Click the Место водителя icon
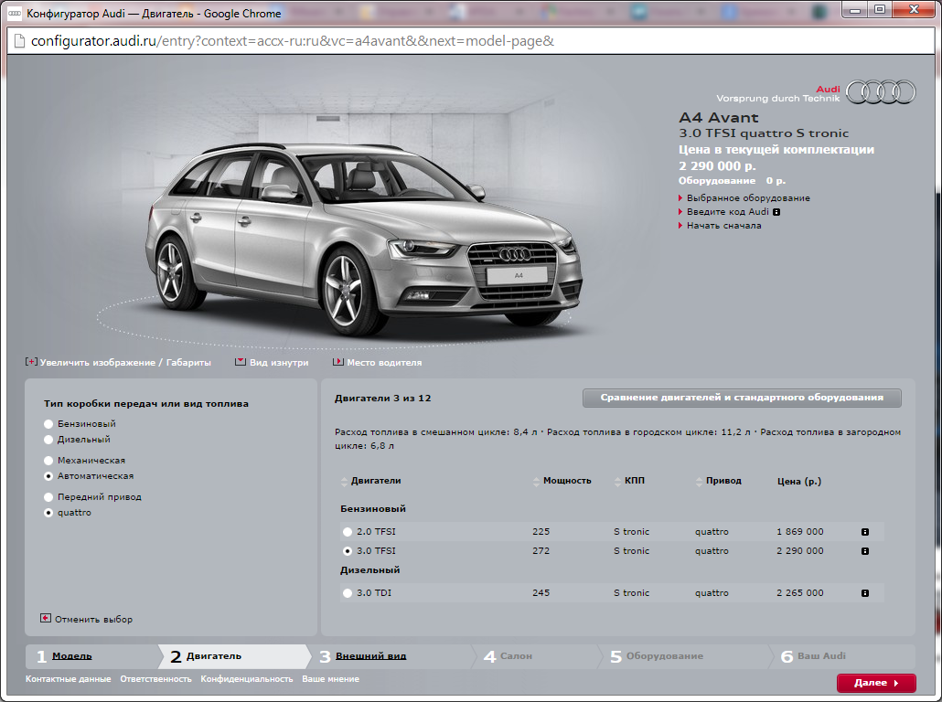942x702 pixels. tap(337, 362)
